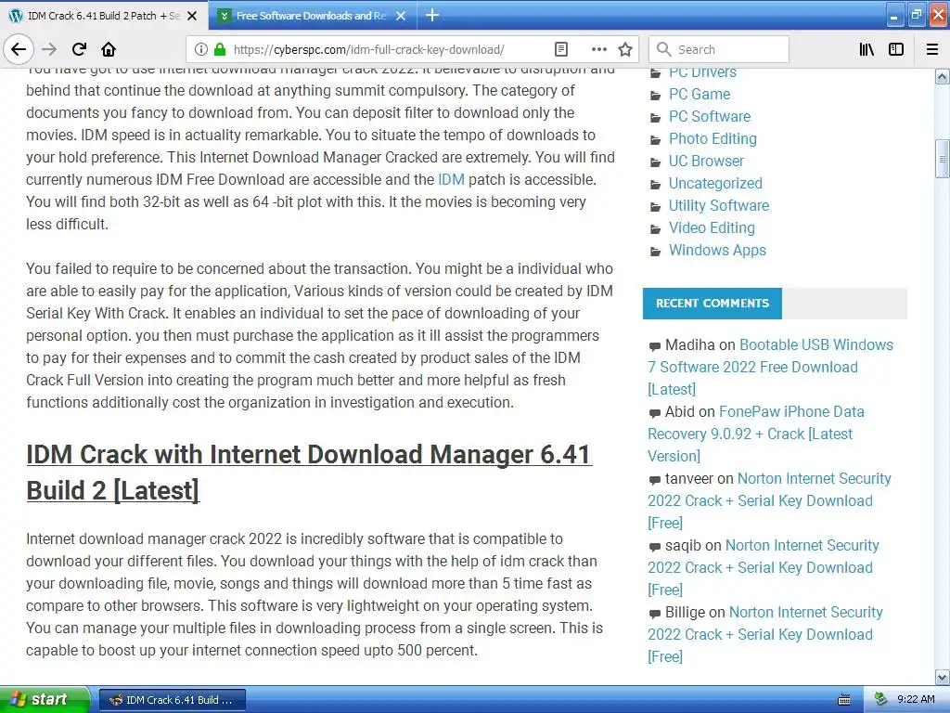
Task: Click the folder icon beside Video Editing
Action: coord(655,229)
